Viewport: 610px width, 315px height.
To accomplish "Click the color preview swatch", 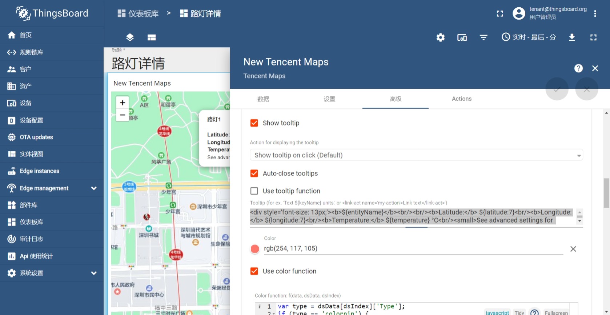I will pyautogui.click(x=255, y=249).
